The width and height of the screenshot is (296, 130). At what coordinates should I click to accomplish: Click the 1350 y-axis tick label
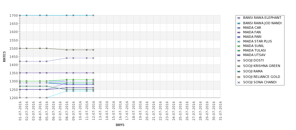click(x=14, y=73)
